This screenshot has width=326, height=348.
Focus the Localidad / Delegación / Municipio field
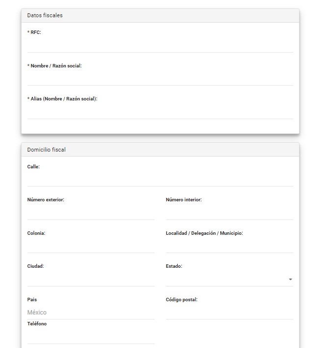[x=229, y=246]
